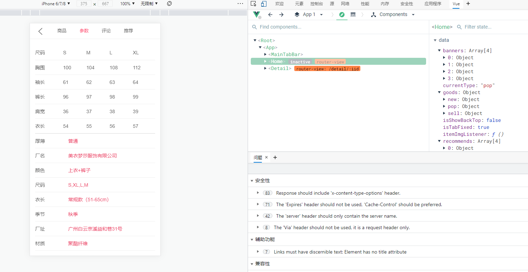This screenshot has width=528, height=272.
Task: Expand the 兼容性 group
Action: pos(252,264)
